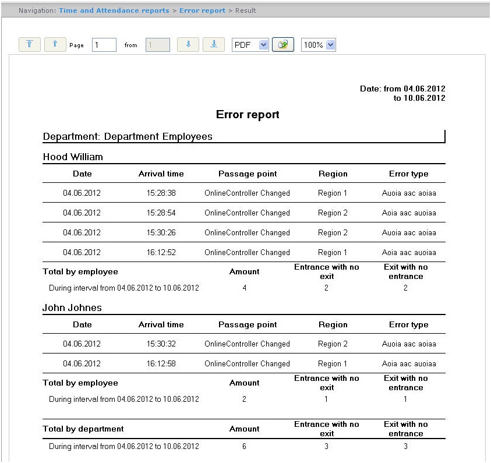Viewport: 491px width, 463px height.
Task: Click the export report icon button
Action: pos(283,45)
